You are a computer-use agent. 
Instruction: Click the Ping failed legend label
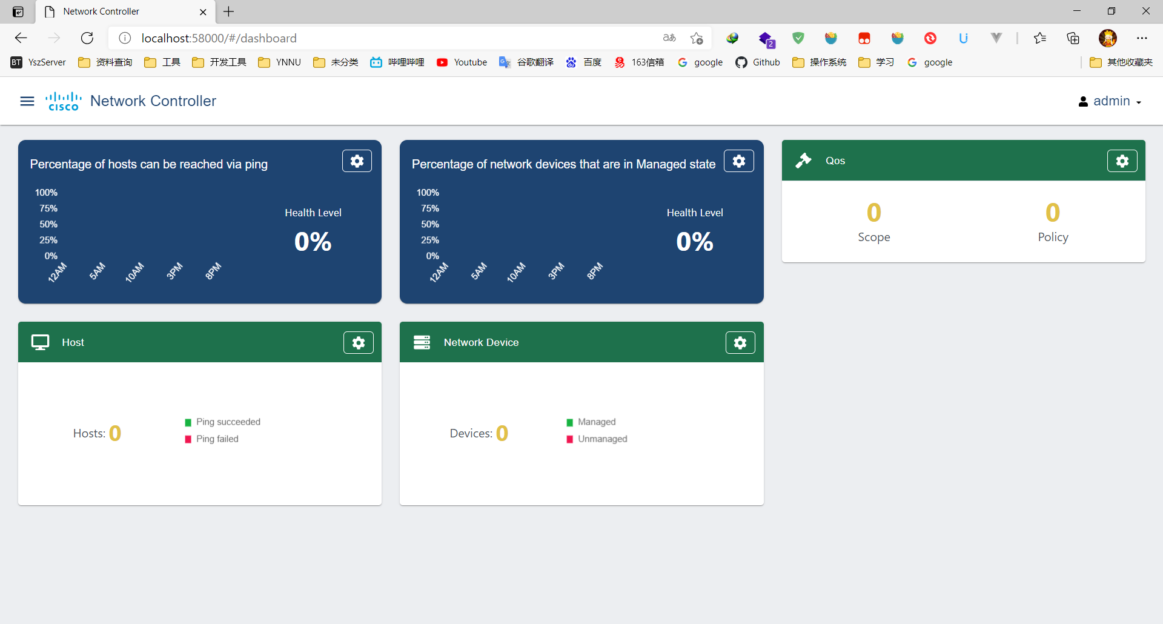click(x=217, y=439)
